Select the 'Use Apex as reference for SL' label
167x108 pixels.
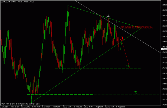click(137, 27)
